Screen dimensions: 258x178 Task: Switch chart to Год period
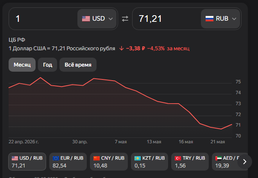tap(48, 65)
